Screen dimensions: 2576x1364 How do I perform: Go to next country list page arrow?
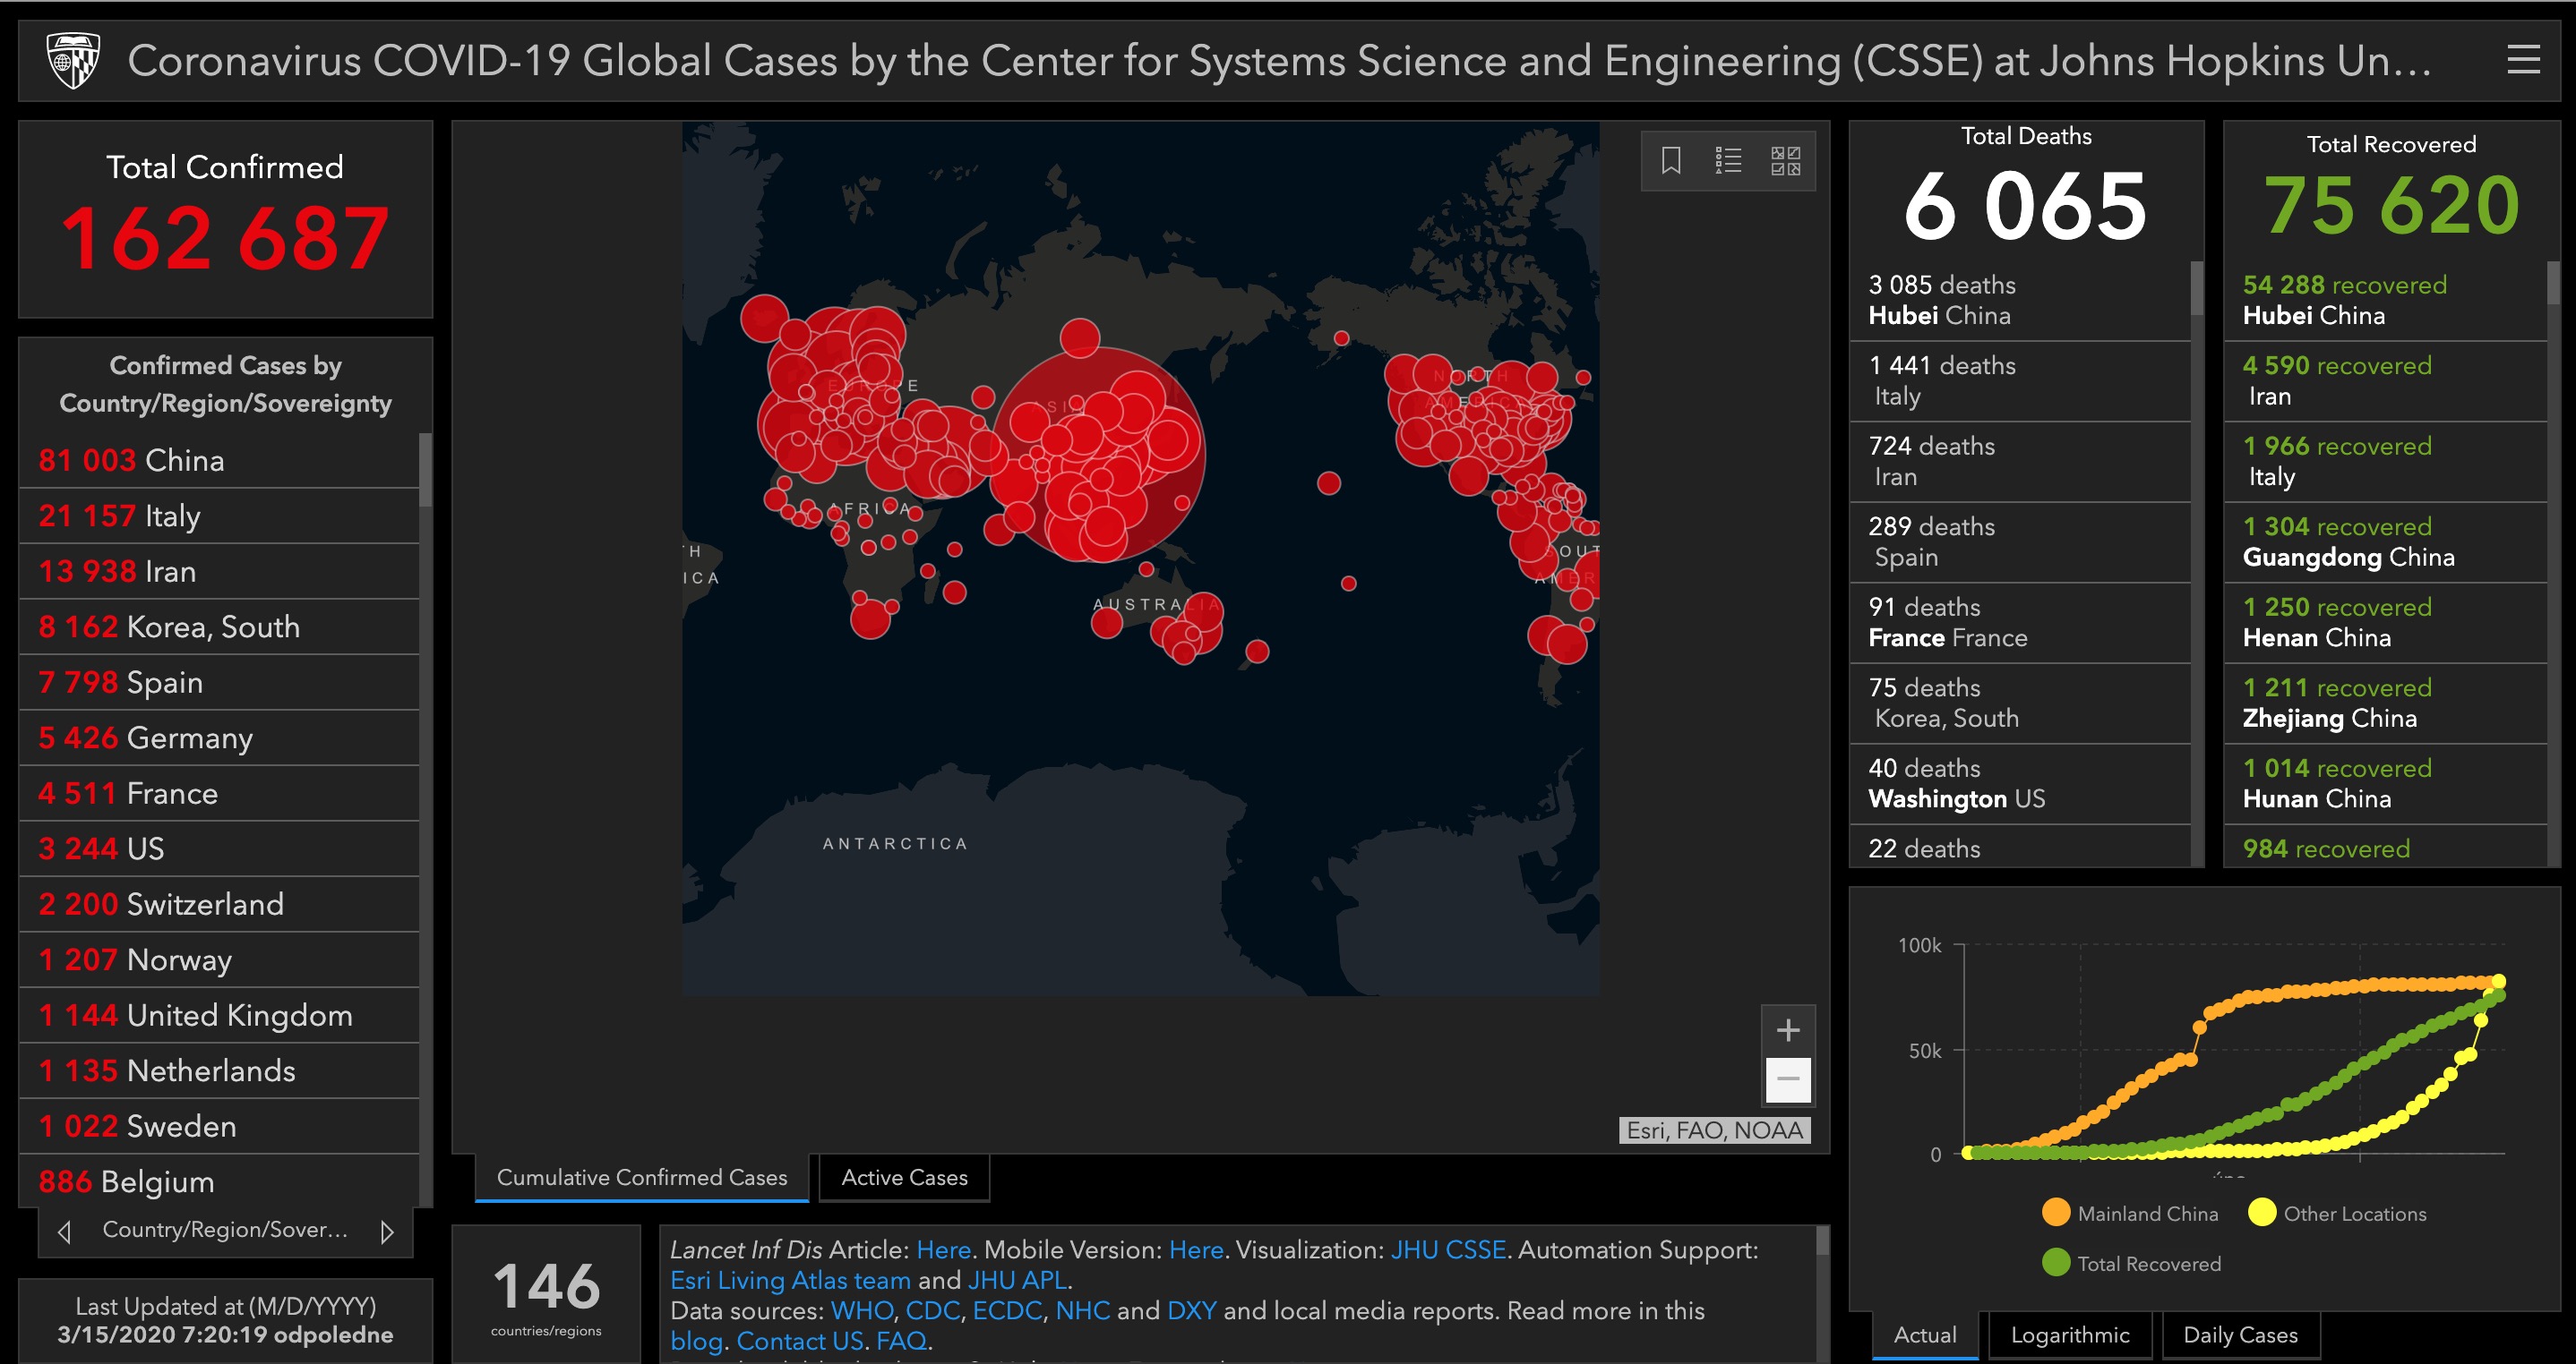tap(387, 1232)
